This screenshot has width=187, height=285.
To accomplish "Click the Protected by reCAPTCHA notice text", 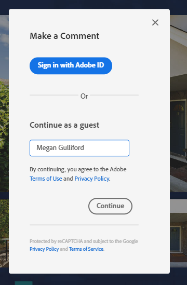I will coord(84,241).
